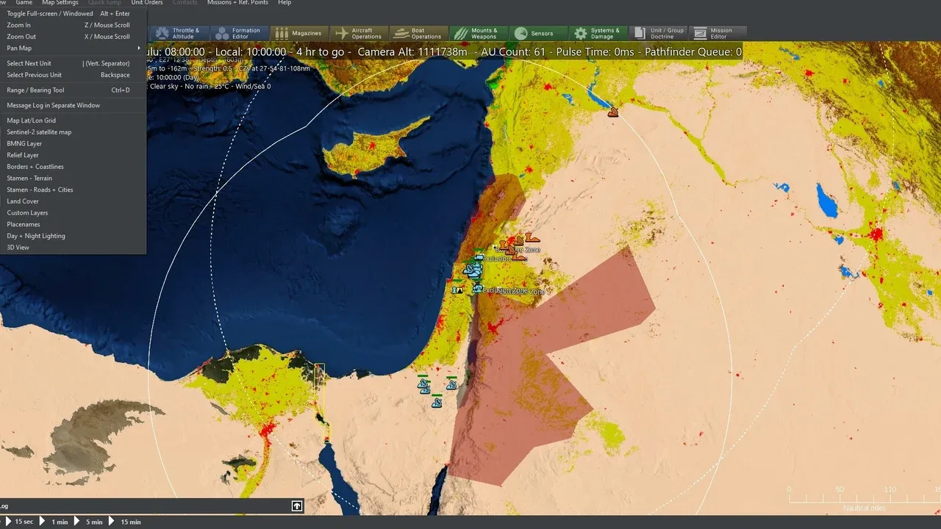Toggle the Relief Layer option

coord(23,155)
